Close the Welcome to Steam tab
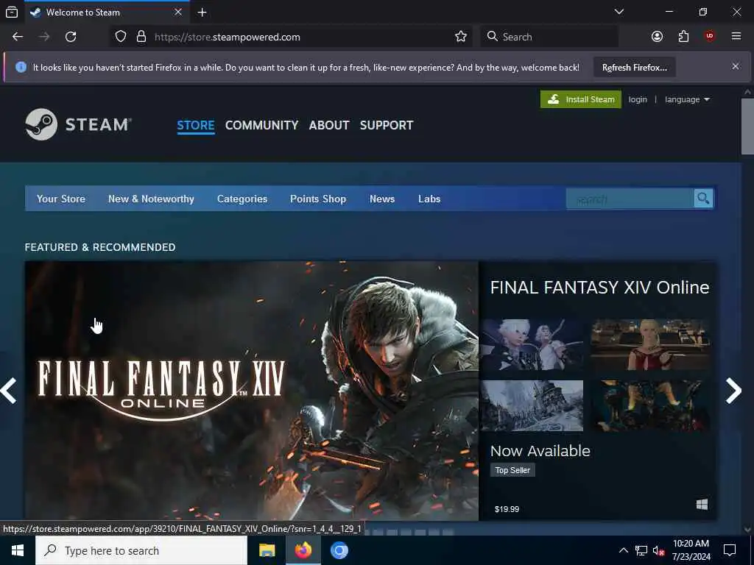 tap(178, 12)
